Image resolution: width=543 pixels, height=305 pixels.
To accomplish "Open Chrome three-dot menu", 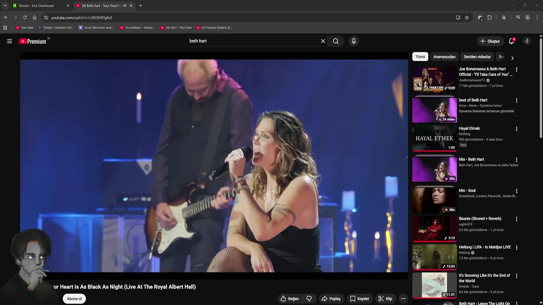I will click(537, 17).
